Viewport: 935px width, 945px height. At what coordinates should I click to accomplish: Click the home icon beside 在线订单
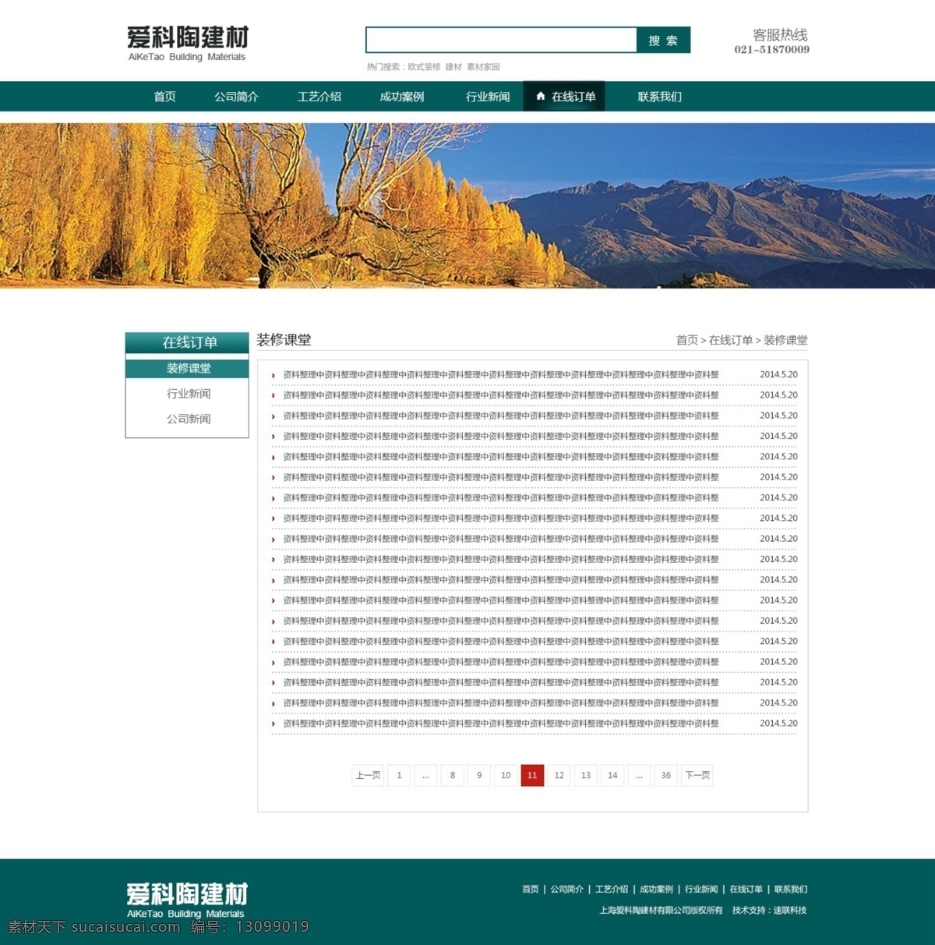[x=541, y=97]
